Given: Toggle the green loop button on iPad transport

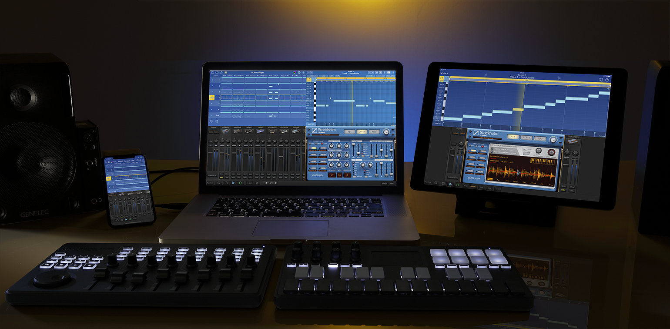Looking at the screenshot, I should (x=458, y=185).
